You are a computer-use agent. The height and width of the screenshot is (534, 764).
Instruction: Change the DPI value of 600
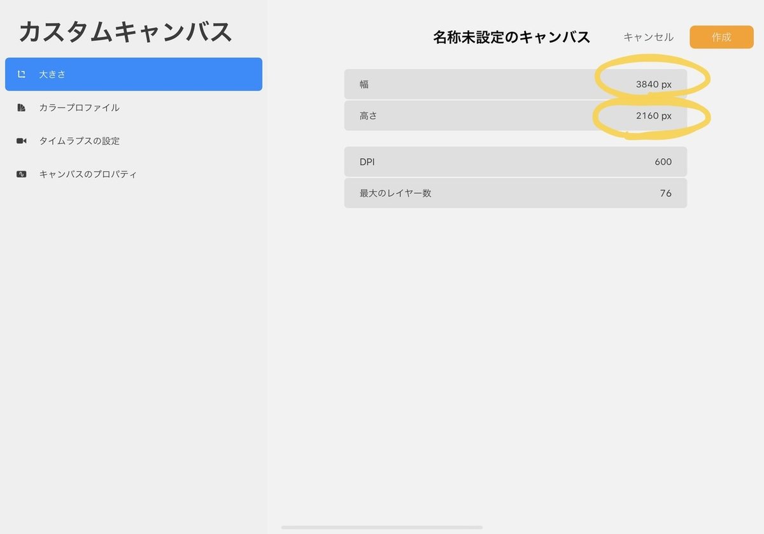click(516, 162)
